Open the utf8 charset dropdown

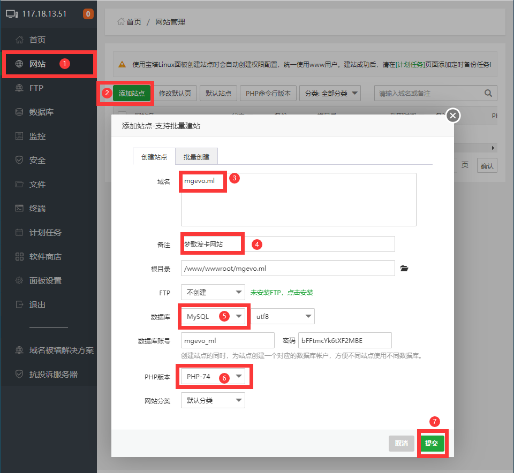click(x=283, y=316)
